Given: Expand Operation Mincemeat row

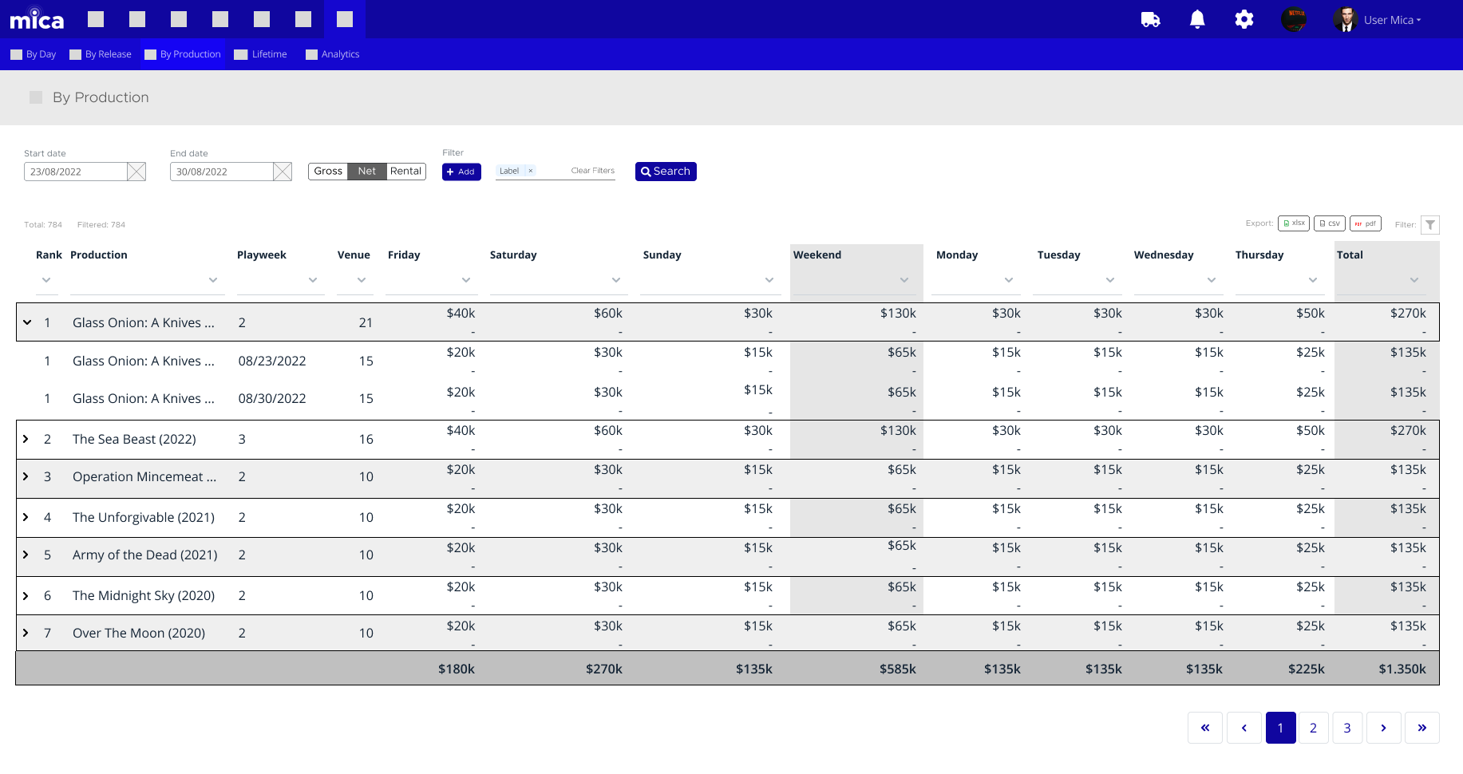Looking at the screenshot, I should [26, 476].
